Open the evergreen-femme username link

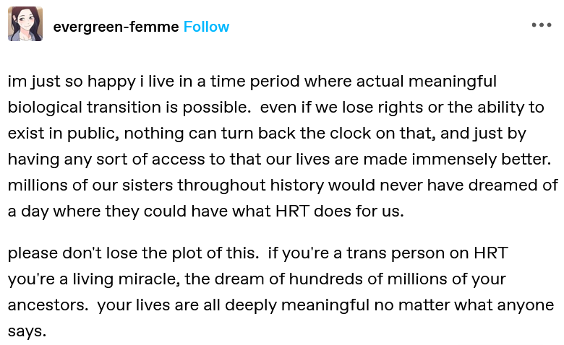116,27
